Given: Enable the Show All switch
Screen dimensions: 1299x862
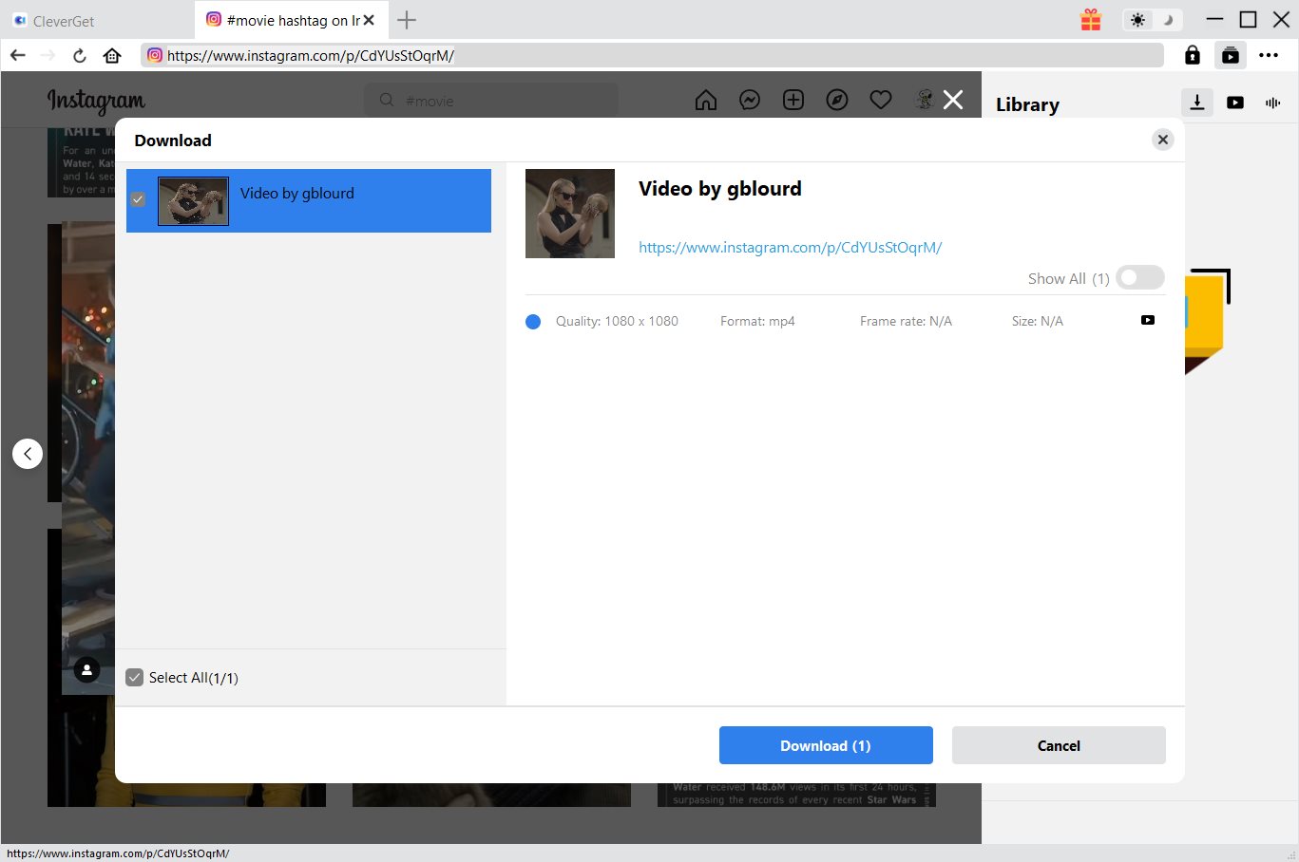Looking at the screenshot, I should [1139, 278].
